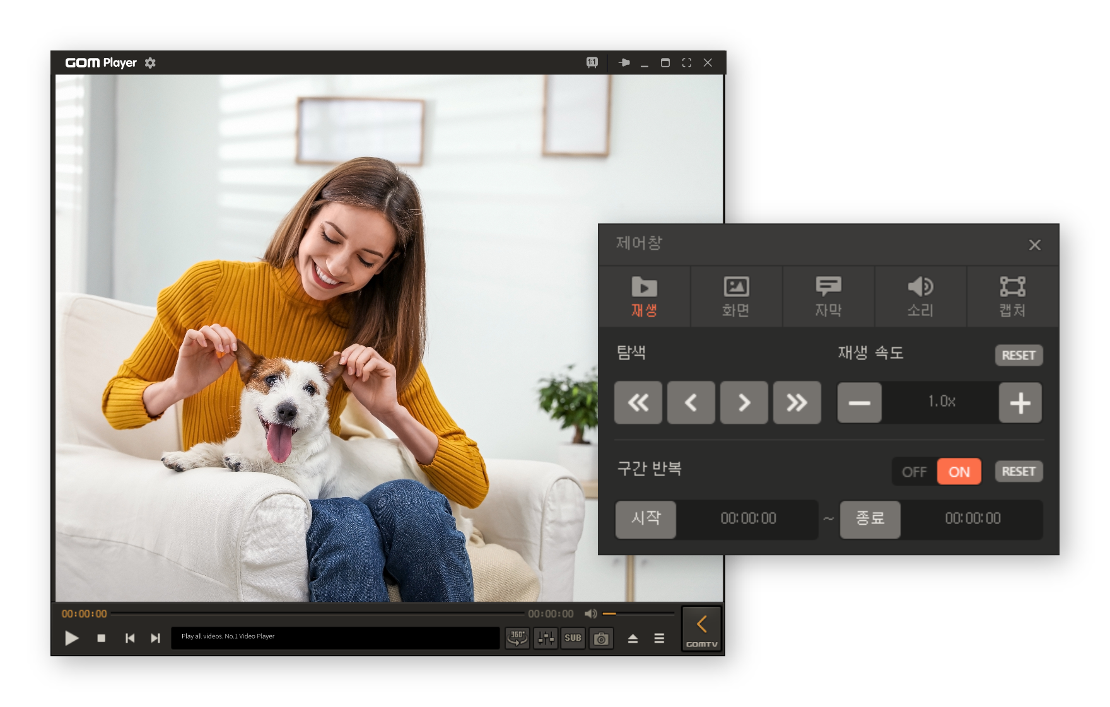This screenshot has height=707, width=1110.
Task: Click the SUB subtitles icon
Action: (x=573, y=638)
